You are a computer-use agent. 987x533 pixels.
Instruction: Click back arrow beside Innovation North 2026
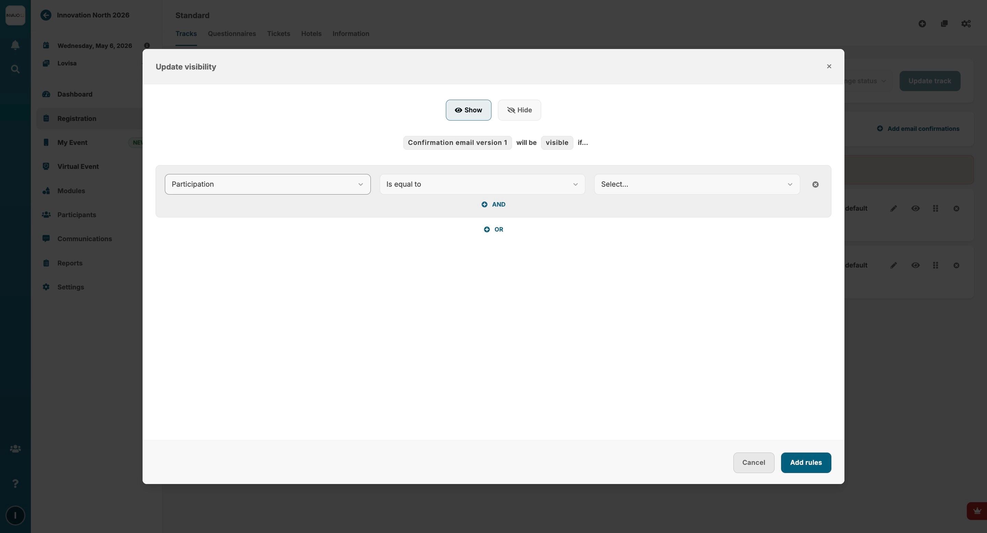pyautogui.click(x=46, y=15)
